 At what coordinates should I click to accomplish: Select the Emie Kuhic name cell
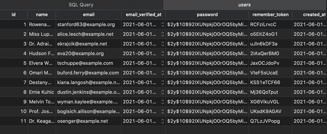click(x=41, y=92)
